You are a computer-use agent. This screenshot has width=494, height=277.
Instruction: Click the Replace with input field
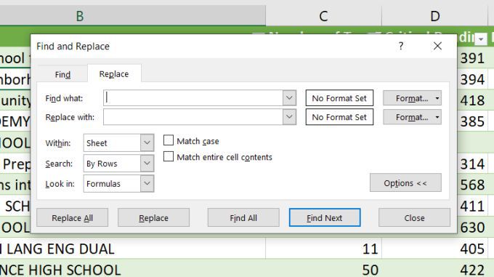point(193,117)
